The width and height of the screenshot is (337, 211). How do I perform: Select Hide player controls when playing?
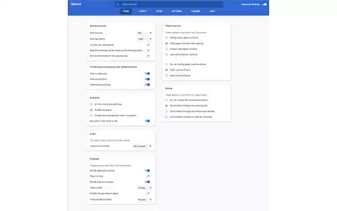coord(166,43)
